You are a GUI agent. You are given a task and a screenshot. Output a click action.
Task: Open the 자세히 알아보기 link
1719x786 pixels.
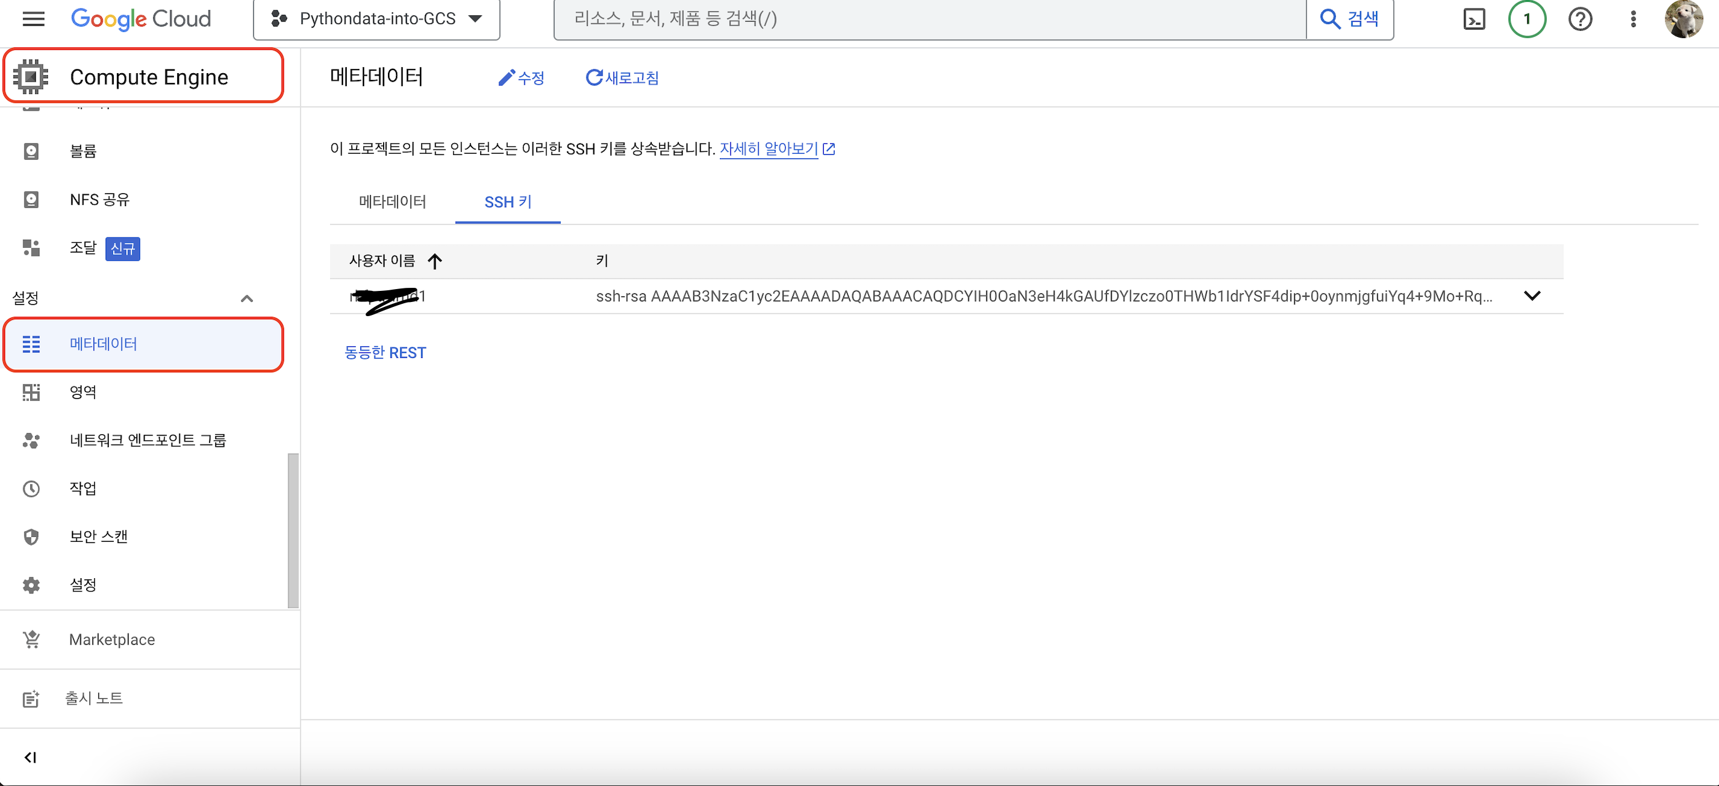tap(769, 148)
